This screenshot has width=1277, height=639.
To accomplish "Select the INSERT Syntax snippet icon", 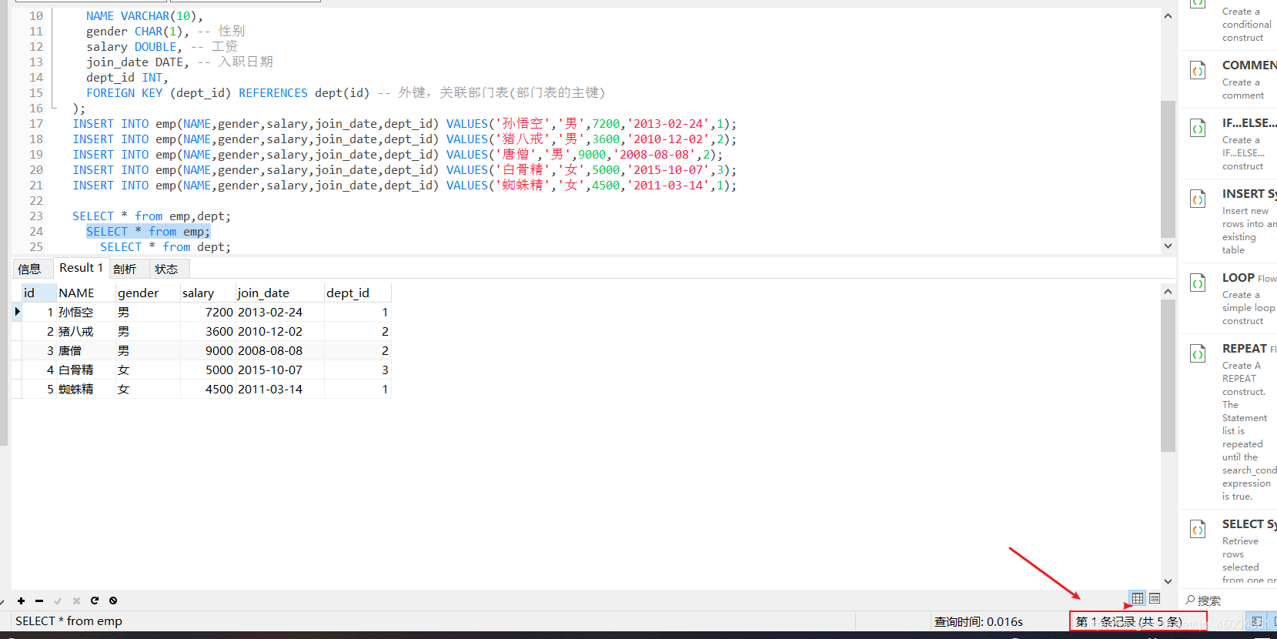I will tap(1198, 199).
